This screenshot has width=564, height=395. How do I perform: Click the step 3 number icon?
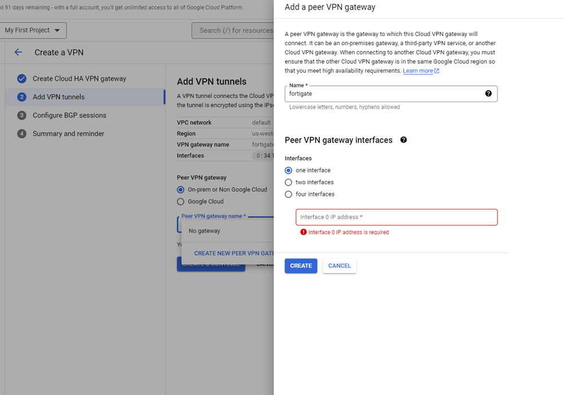click(x=22, y=116)
